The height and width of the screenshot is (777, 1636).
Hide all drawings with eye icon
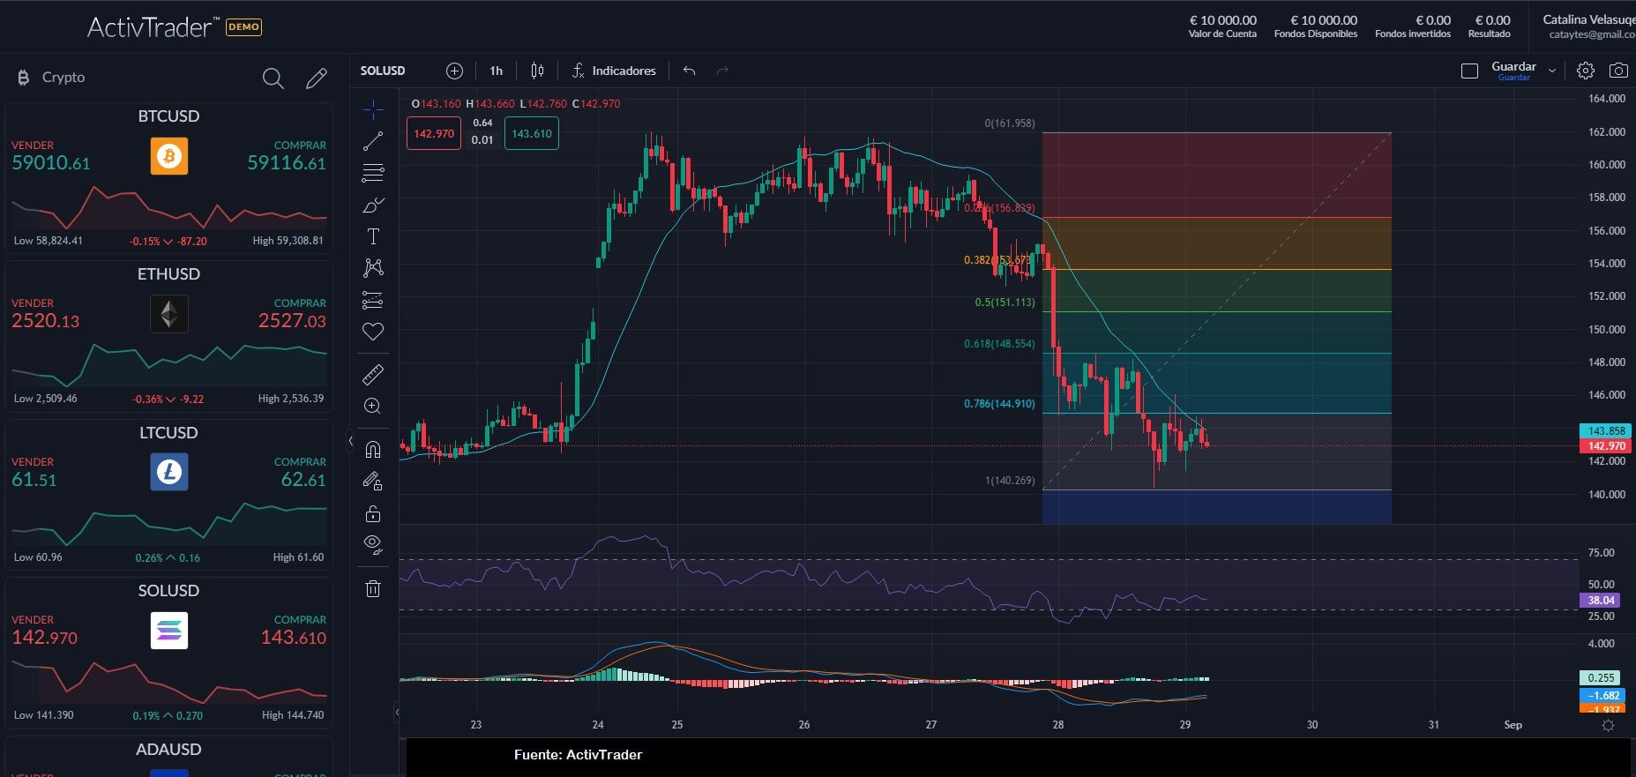pyautogui.click(x=373, y=544)
